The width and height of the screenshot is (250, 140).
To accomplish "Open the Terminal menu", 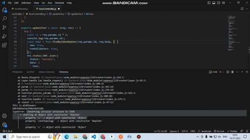I will (x=59, y=3).
